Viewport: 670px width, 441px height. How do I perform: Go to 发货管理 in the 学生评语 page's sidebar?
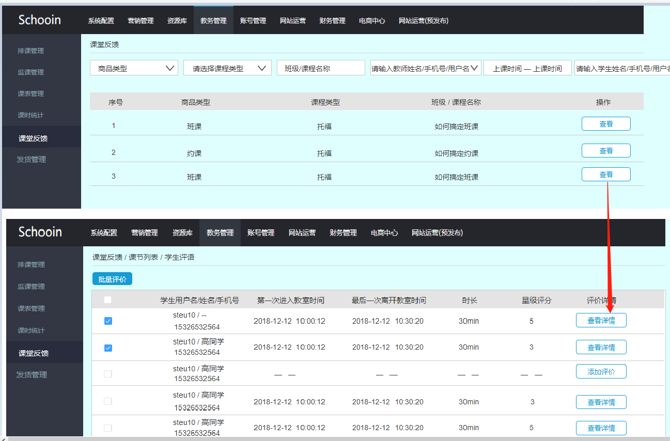pyautogui.click(x=32, y=375)
